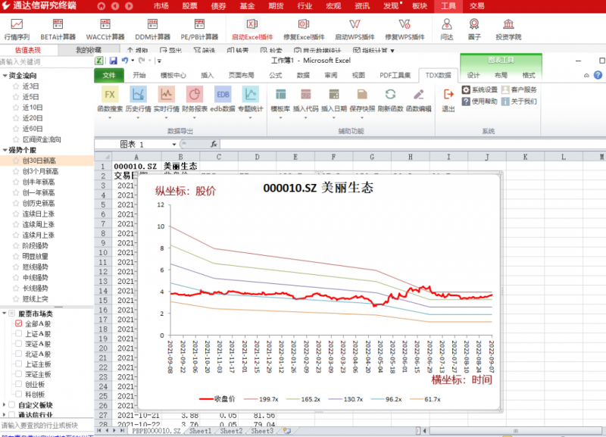Click the 插入日期 ribbon icon
Screen dimensions: 606x437
pos(334,94)
